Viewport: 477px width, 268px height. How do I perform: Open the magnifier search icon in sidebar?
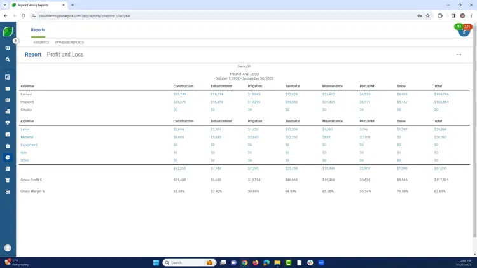point(8,60)
